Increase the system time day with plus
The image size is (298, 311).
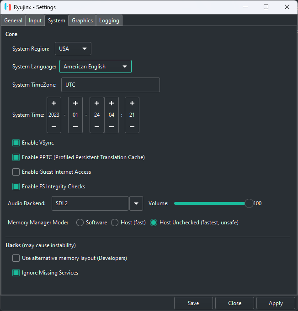pyautogui.click(x=97, y=103)
